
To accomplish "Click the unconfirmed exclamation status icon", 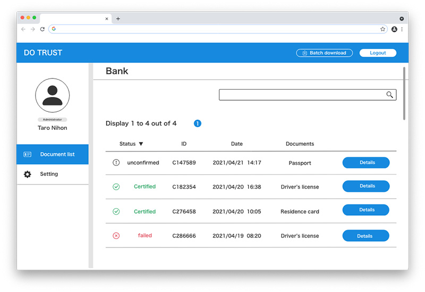I will coord(116,163).
